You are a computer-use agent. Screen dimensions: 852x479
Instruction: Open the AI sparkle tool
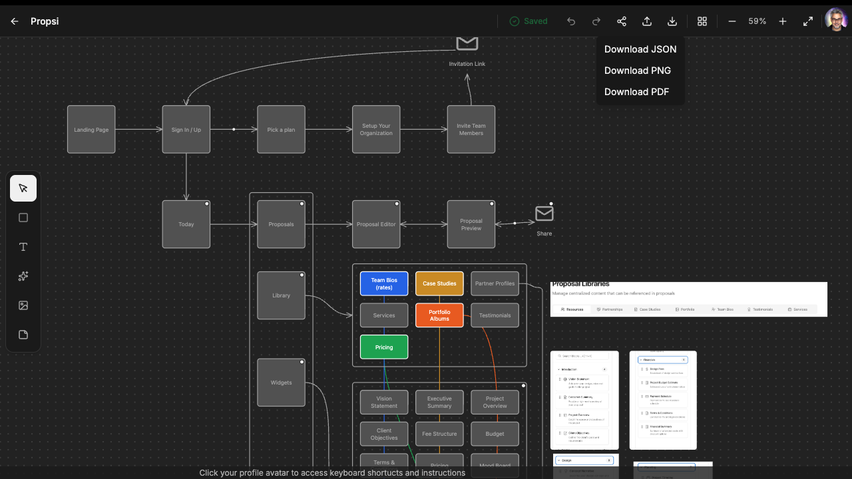tap(23, 276)
